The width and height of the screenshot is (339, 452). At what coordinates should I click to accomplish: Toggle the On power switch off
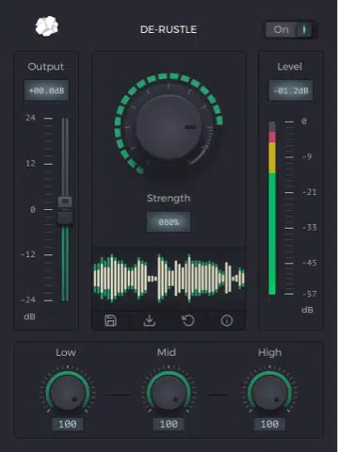(290, 30)
